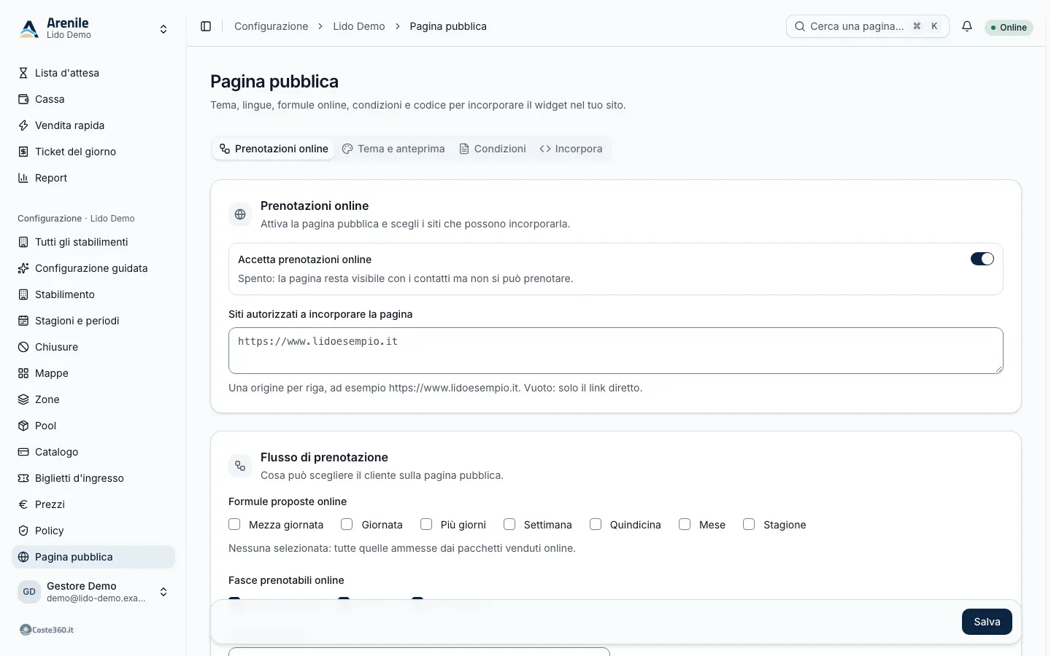The height and width of the screenshot is (656, 1051).
Task: Open Ticket del giorno icon
Action: 23,152
